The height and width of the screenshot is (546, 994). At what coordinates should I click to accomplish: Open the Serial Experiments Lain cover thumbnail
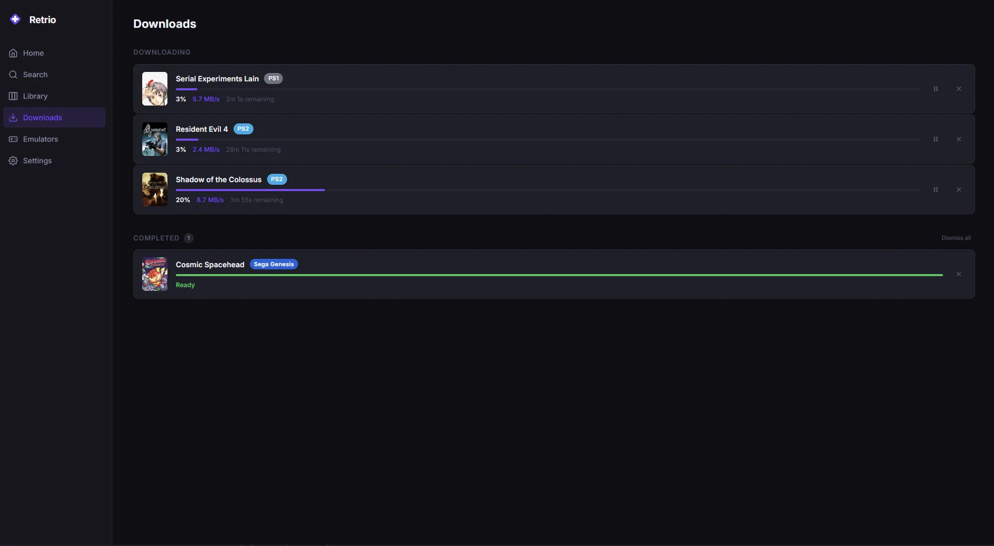coord(154,89)
